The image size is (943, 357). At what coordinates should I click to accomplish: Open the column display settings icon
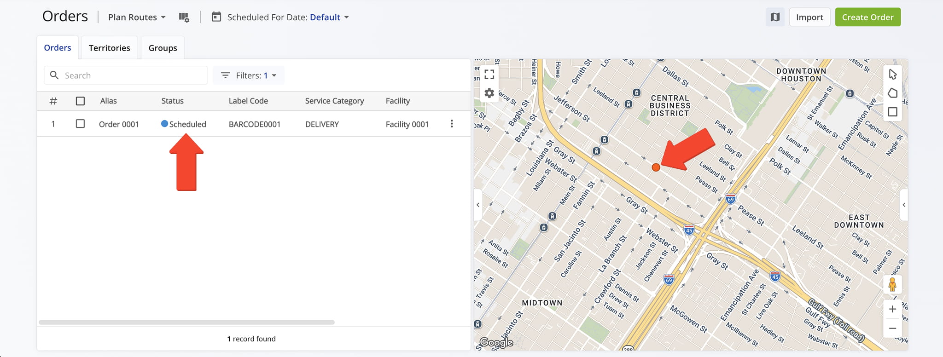coord(184,17)
